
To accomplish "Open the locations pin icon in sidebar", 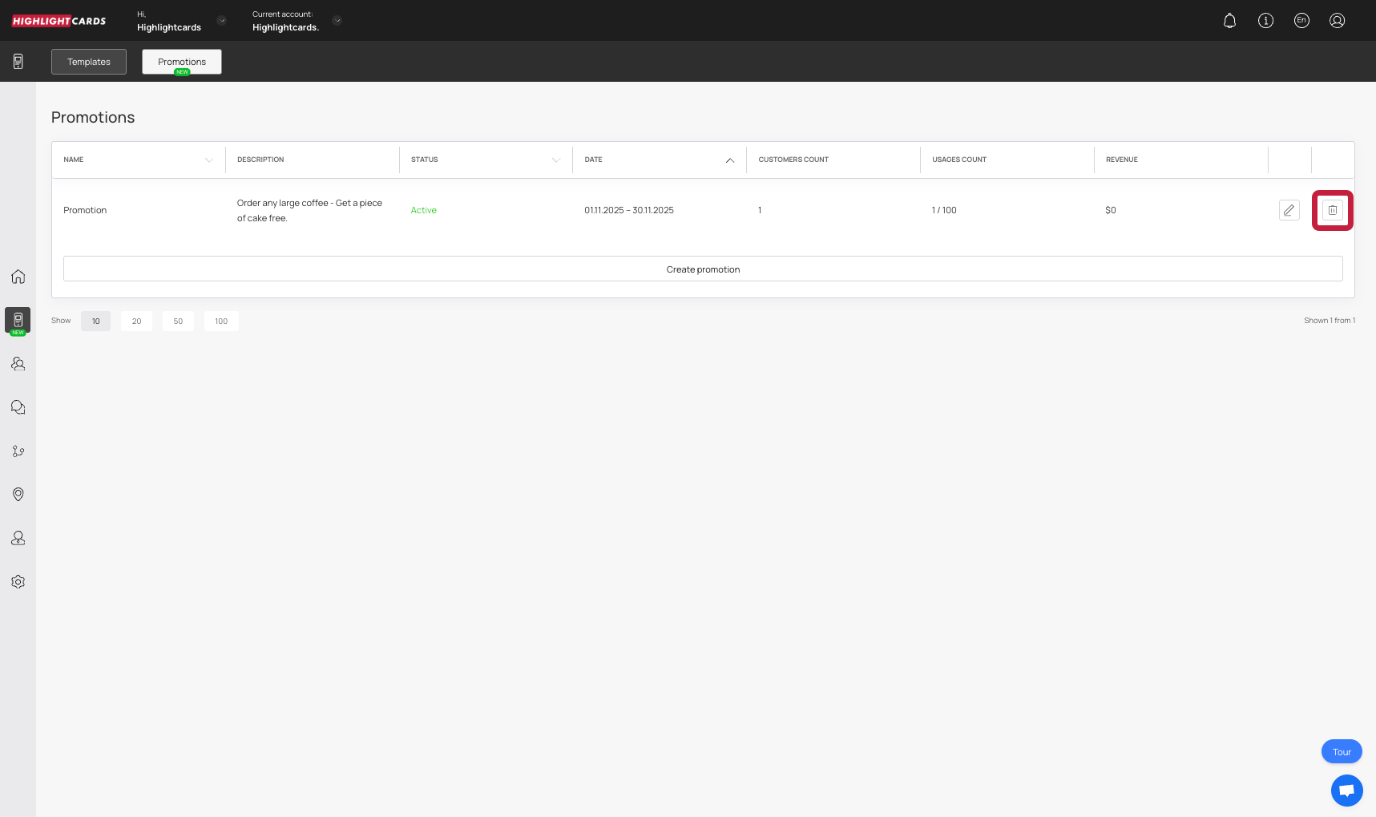I will coord(18,495).
